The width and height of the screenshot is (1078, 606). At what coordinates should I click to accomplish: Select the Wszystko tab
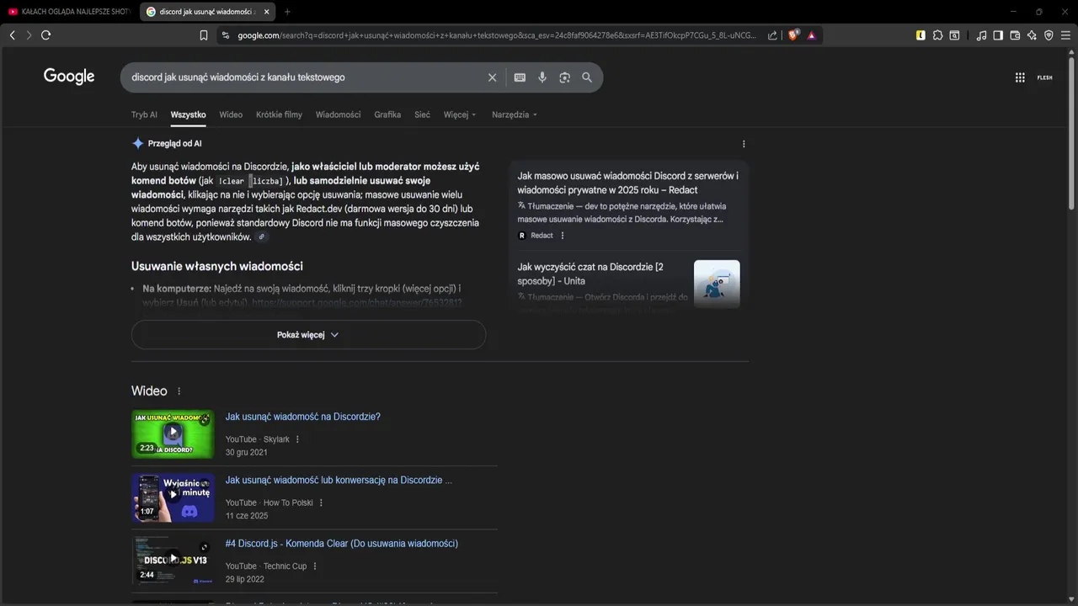coord(188,114)
